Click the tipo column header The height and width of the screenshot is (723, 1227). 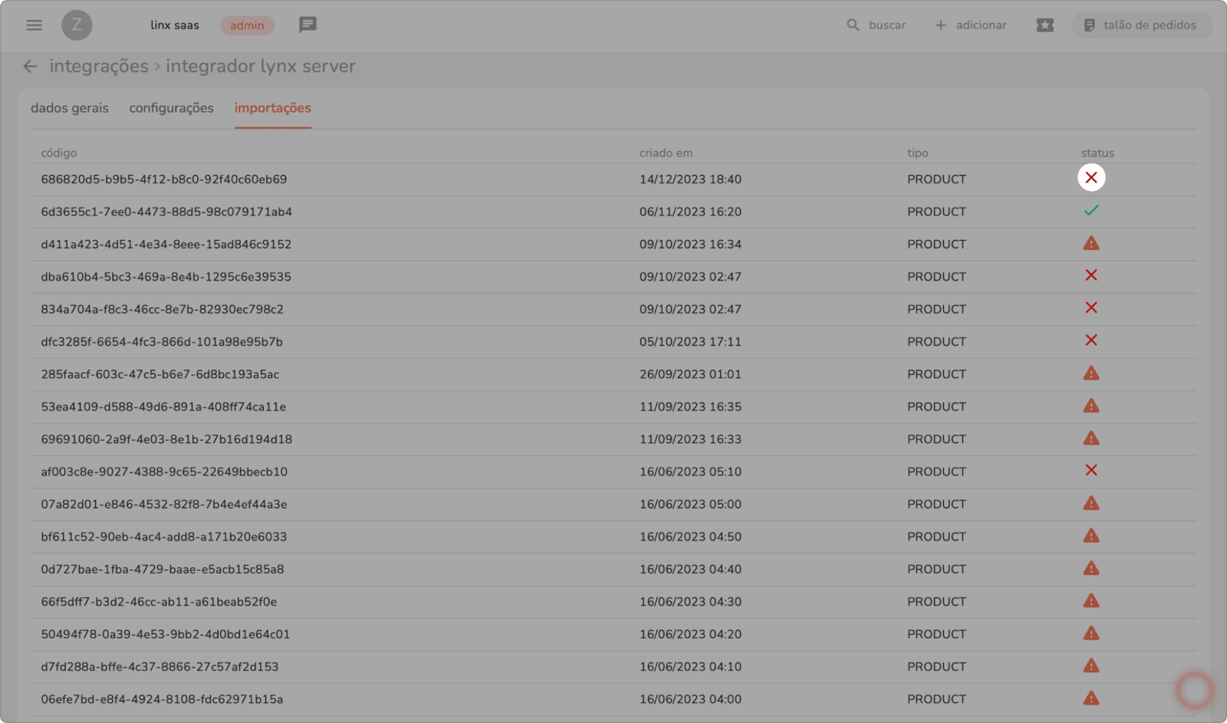[918, 153]
